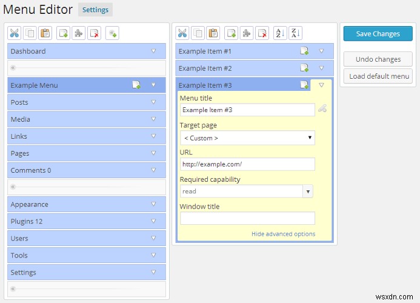Click New menu icon in left toolbar
Viewport: 420px width, 303px height.
point(63,33)
